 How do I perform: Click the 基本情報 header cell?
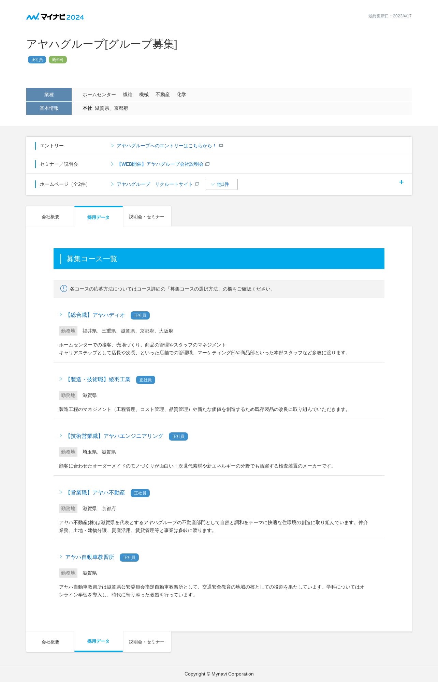pos(49,108)
